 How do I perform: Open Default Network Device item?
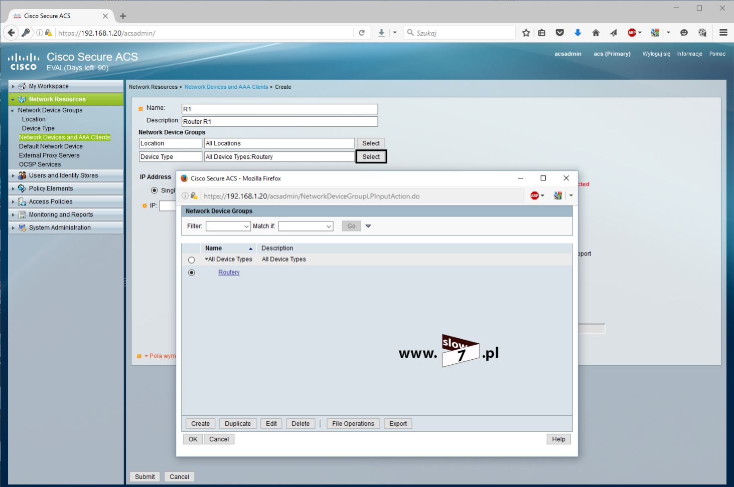coord(51,146)
